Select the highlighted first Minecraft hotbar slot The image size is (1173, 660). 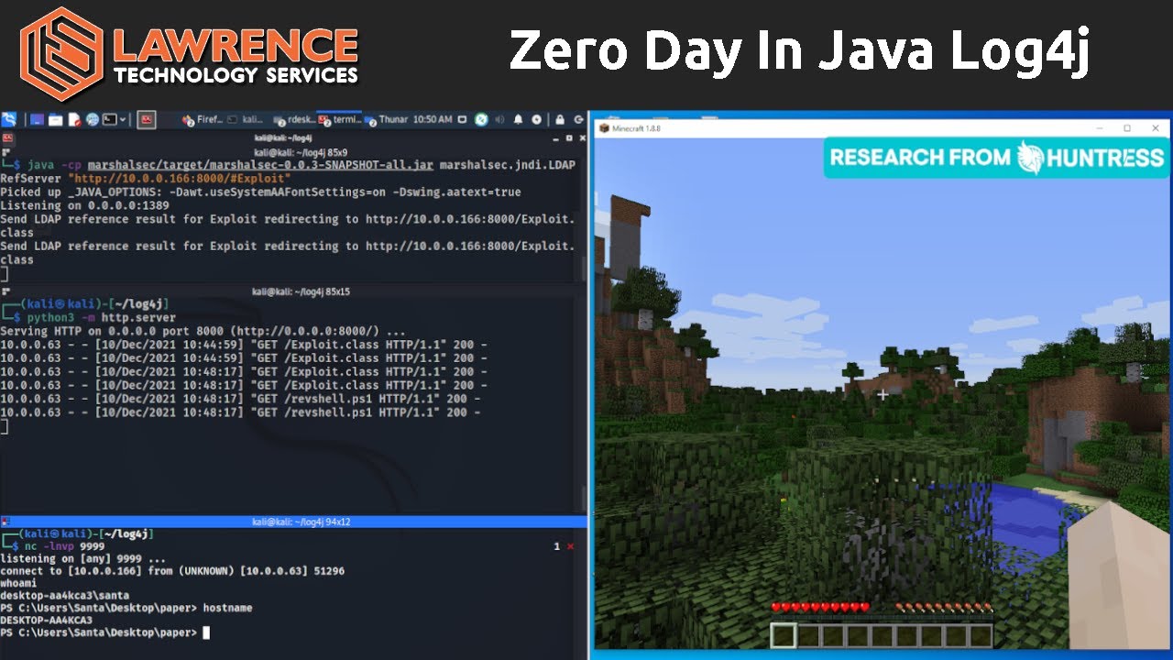click(x=783, y=635)
